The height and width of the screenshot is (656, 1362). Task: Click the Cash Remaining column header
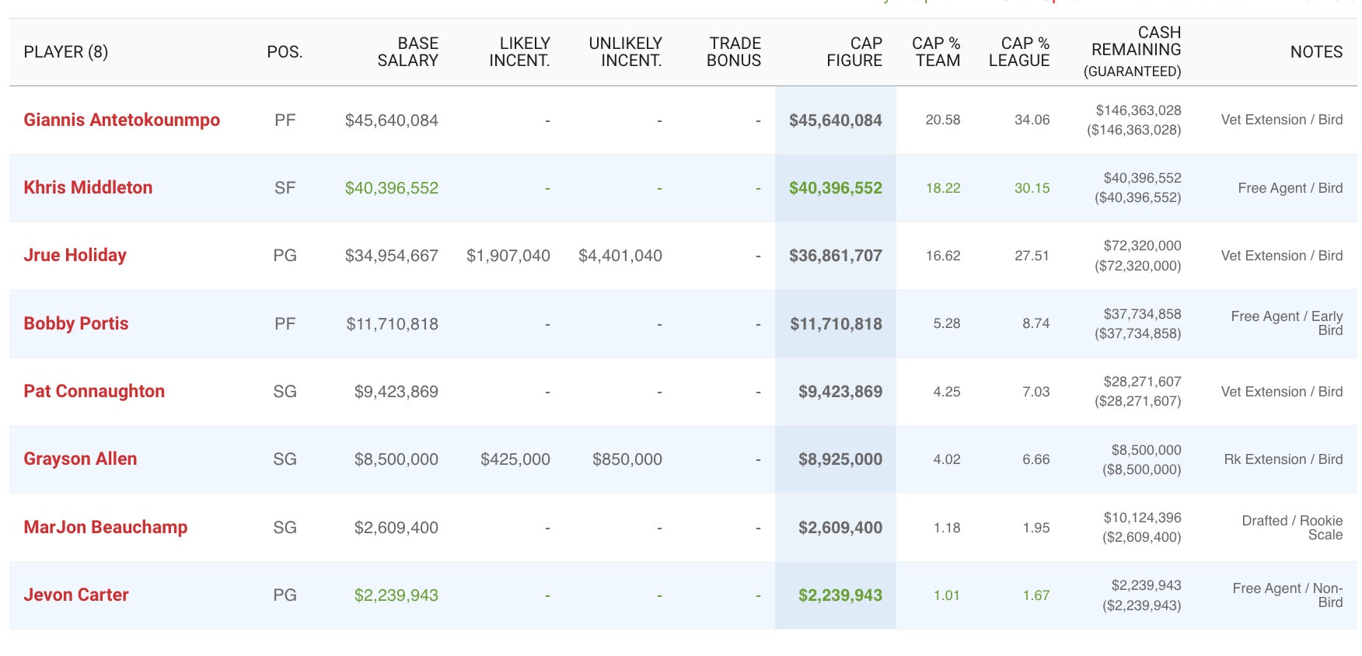(1134, 51)
